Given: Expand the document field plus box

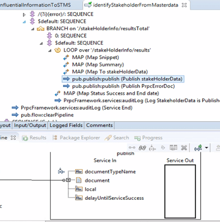Looking at the screenshot, I should [x=68, y=180].
